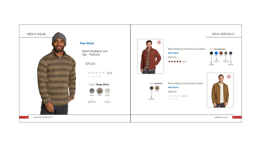Open Men's Elkhorn Canvas Shirt Jacket link
The height and width of the screenshot is (147, 261).
tap(186, 83)
